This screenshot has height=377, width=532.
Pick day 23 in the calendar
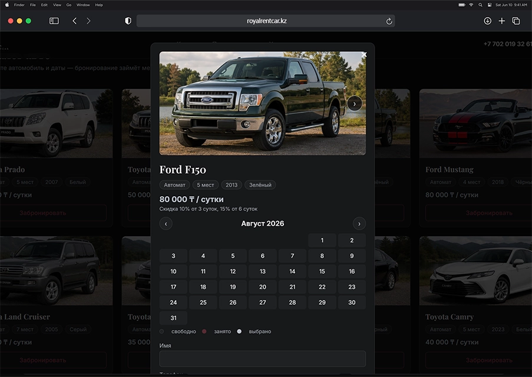pyautogui.click(x=352, y=287)
